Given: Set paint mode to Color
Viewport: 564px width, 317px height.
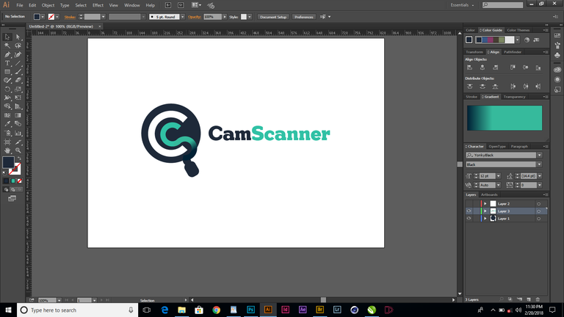Looking at the screenshot, I should pos(6,181).
